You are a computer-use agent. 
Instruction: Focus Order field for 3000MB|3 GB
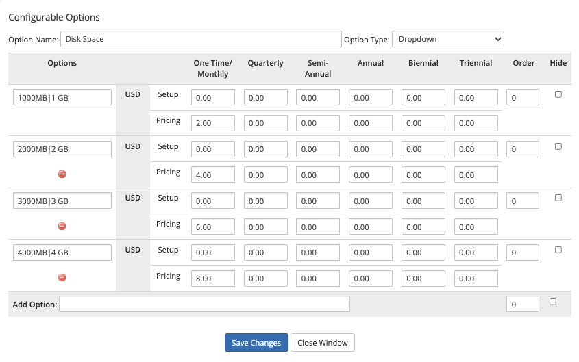(x=523, y=201)
